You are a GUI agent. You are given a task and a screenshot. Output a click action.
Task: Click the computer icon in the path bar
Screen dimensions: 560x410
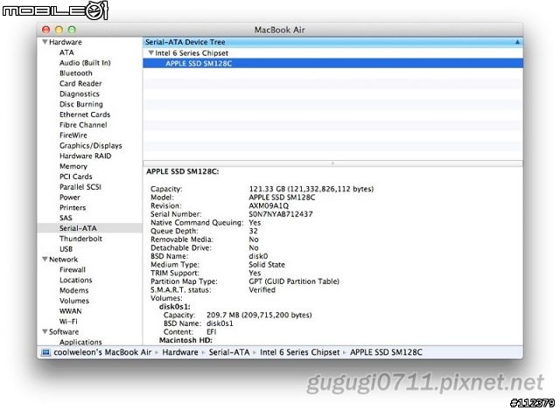[45, 352]
